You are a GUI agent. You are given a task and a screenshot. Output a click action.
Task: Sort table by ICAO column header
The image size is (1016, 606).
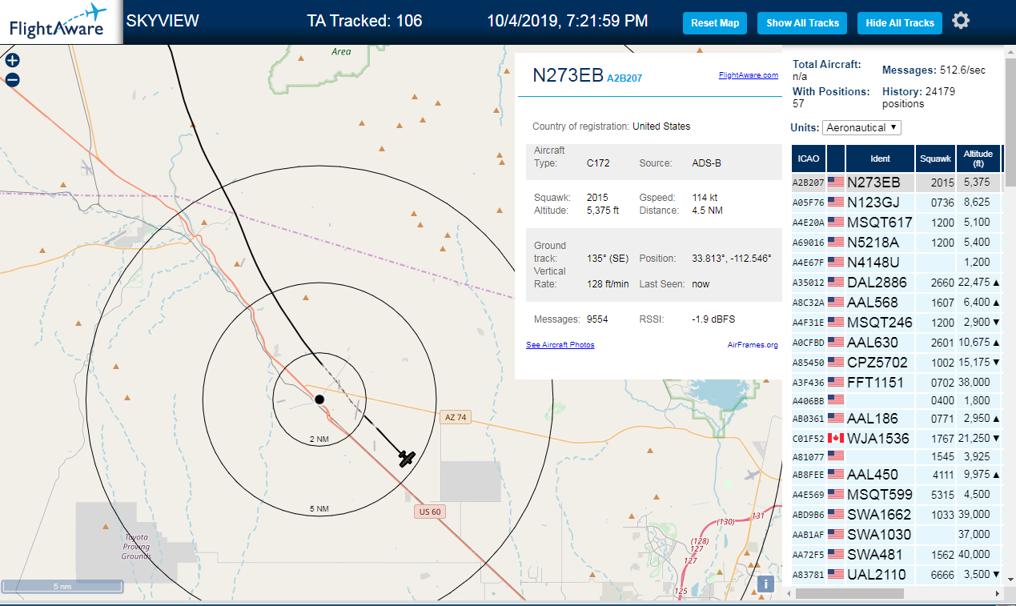(x=808, y=159)
